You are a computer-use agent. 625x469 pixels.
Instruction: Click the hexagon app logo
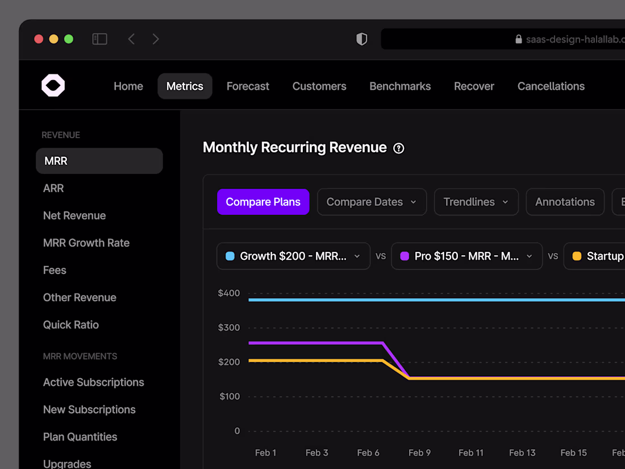pyautogui.click(x=53, y=85)
